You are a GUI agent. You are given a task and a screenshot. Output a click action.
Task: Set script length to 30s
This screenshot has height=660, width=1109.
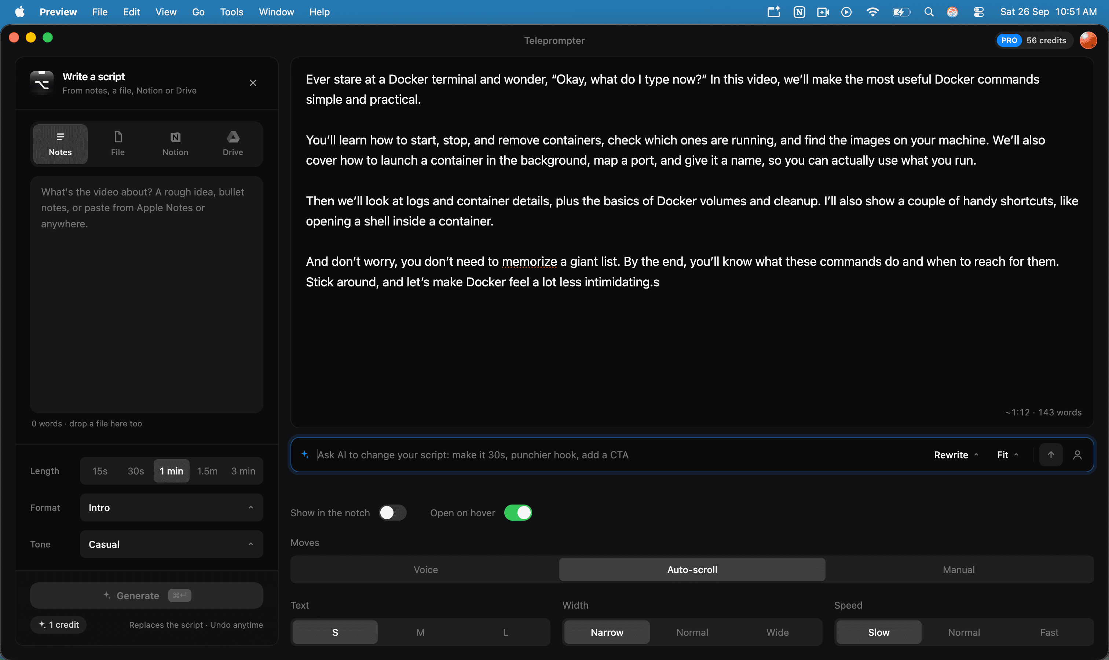pos(136,470)
